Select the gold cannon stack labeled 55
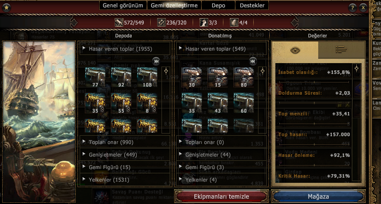This screenshot has height=204, width=381. point(121,103)
